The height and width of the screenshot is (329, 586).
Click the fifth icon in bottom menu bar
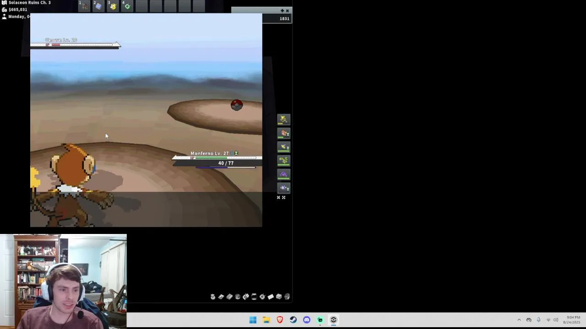coord(246,297)
